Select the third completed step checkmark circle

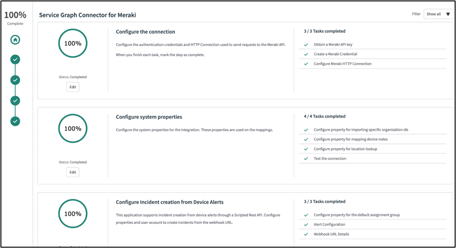click(x=15, y=101)
